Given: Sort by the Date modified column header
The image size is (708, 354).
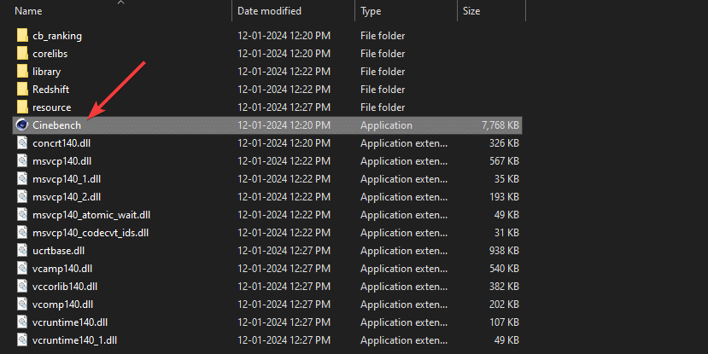Looking at the screenshot, I should pos(270,11).
